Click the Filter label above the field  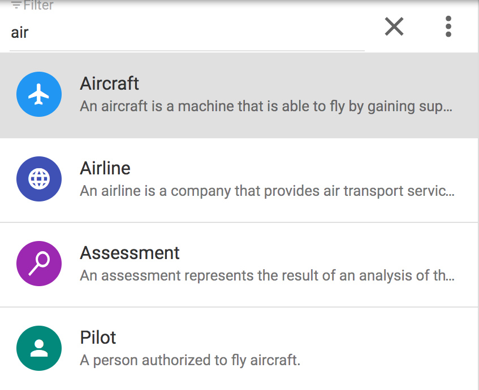point(38,6)
